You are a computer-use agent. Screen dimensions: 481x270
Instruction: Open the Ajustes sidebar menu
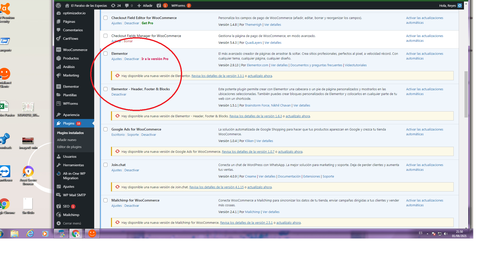click(x=74, y=186)
